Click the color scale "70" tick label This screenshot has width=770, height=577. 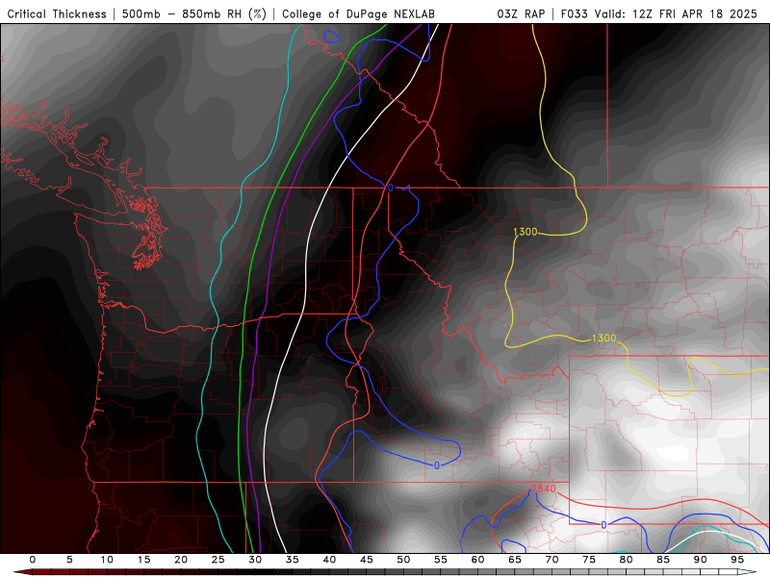tap(552, 560)
